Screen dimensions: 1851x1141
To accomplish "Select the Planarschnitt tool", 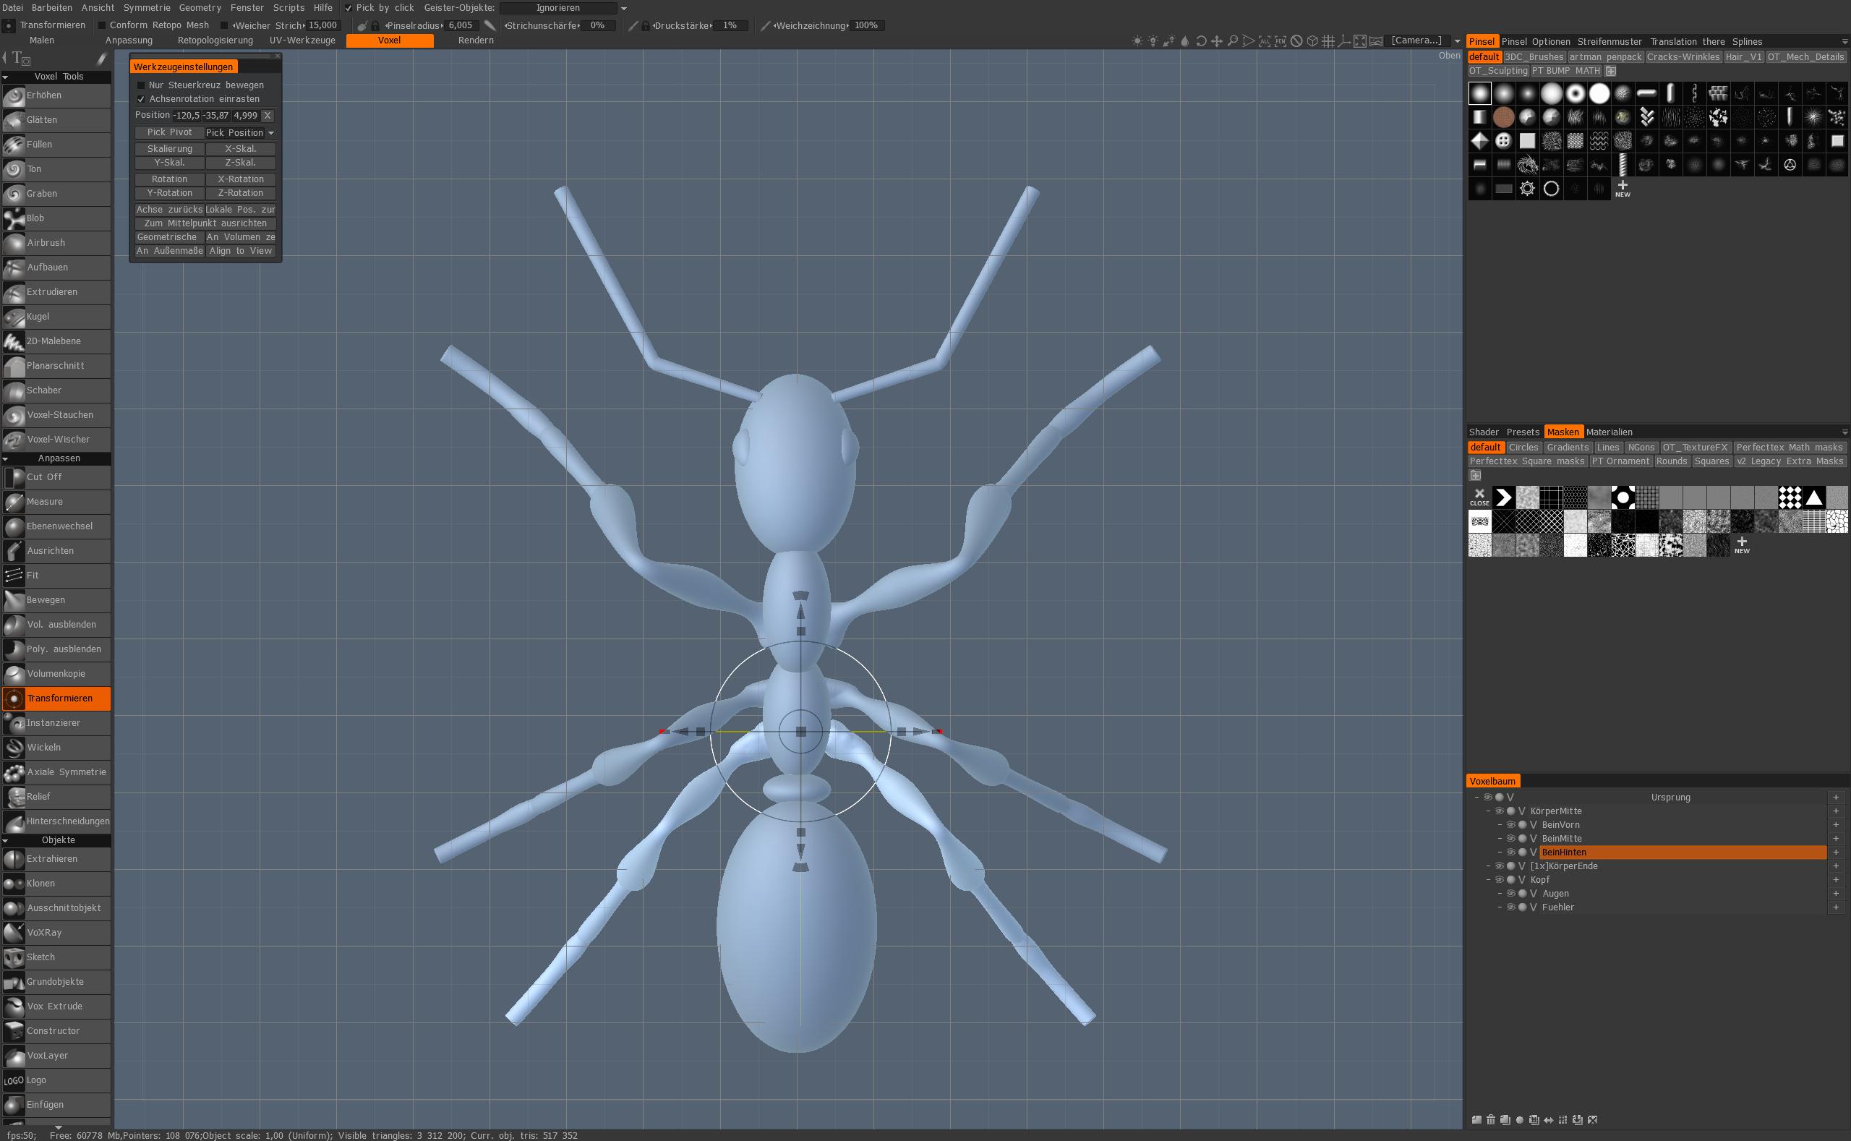I will [x=56, y=366].
